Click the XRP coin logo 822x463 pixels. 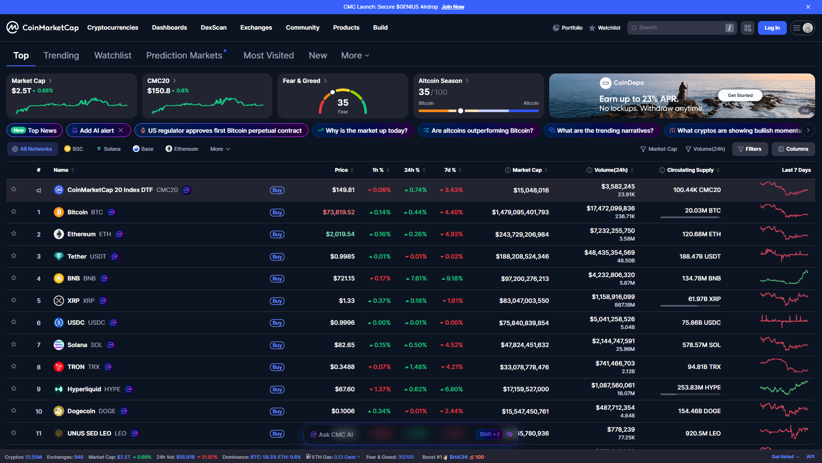point(59,301)
